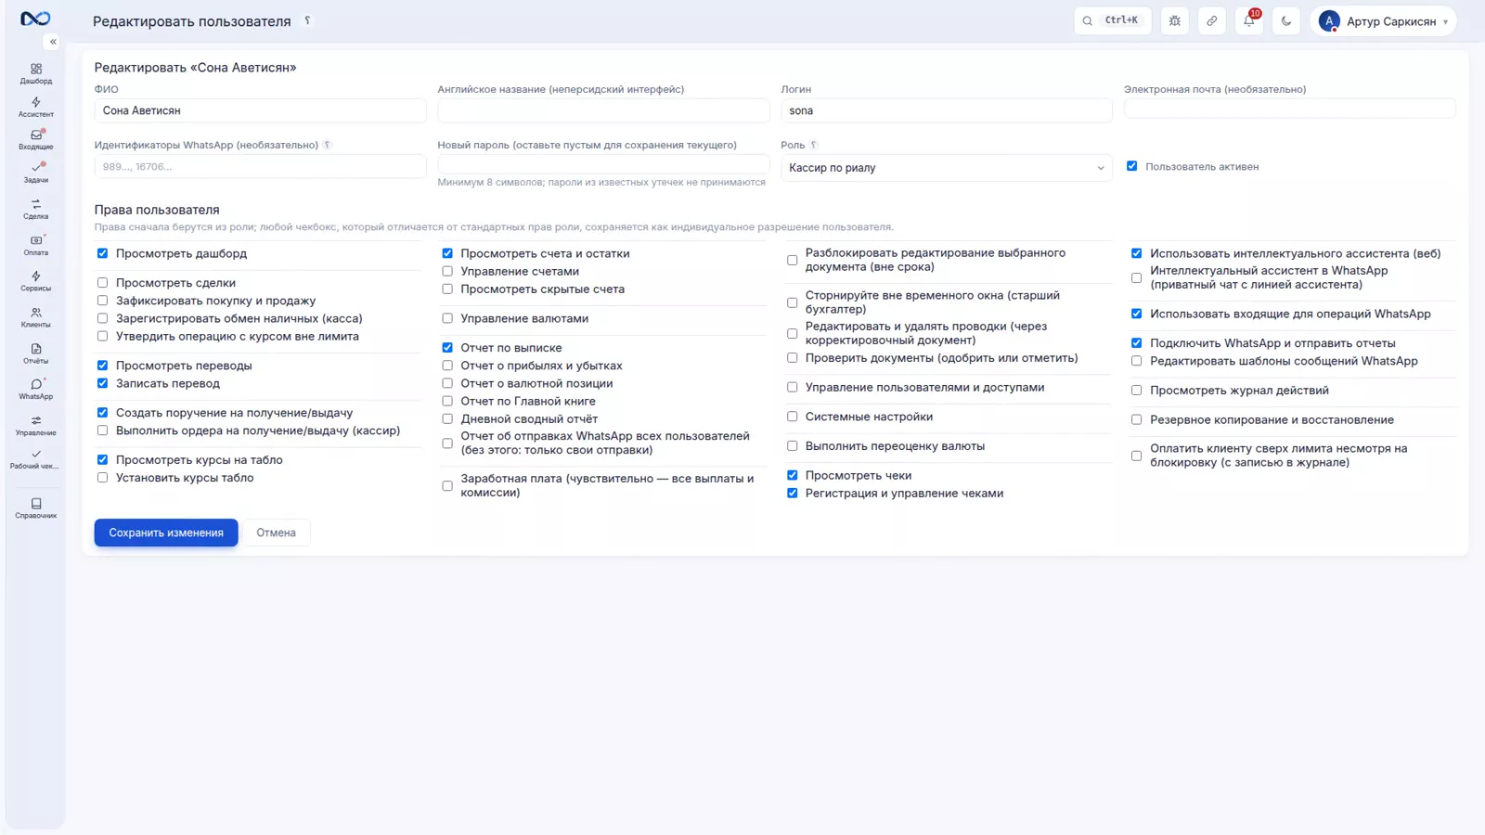Open WhatsApp sidebar icon

coord(35,389)
